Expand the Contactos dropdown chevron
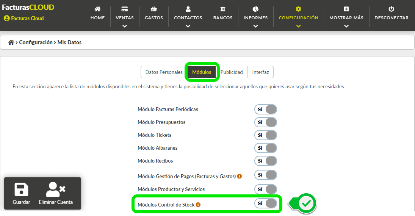The width and height of the screenshot is (415, 216). [188, 26]
